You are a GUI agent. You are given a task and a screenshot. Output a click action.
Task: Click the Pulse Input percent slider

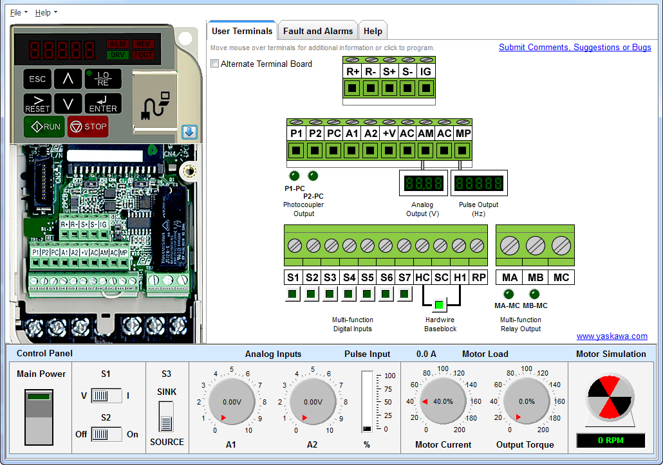click(367, 402)
